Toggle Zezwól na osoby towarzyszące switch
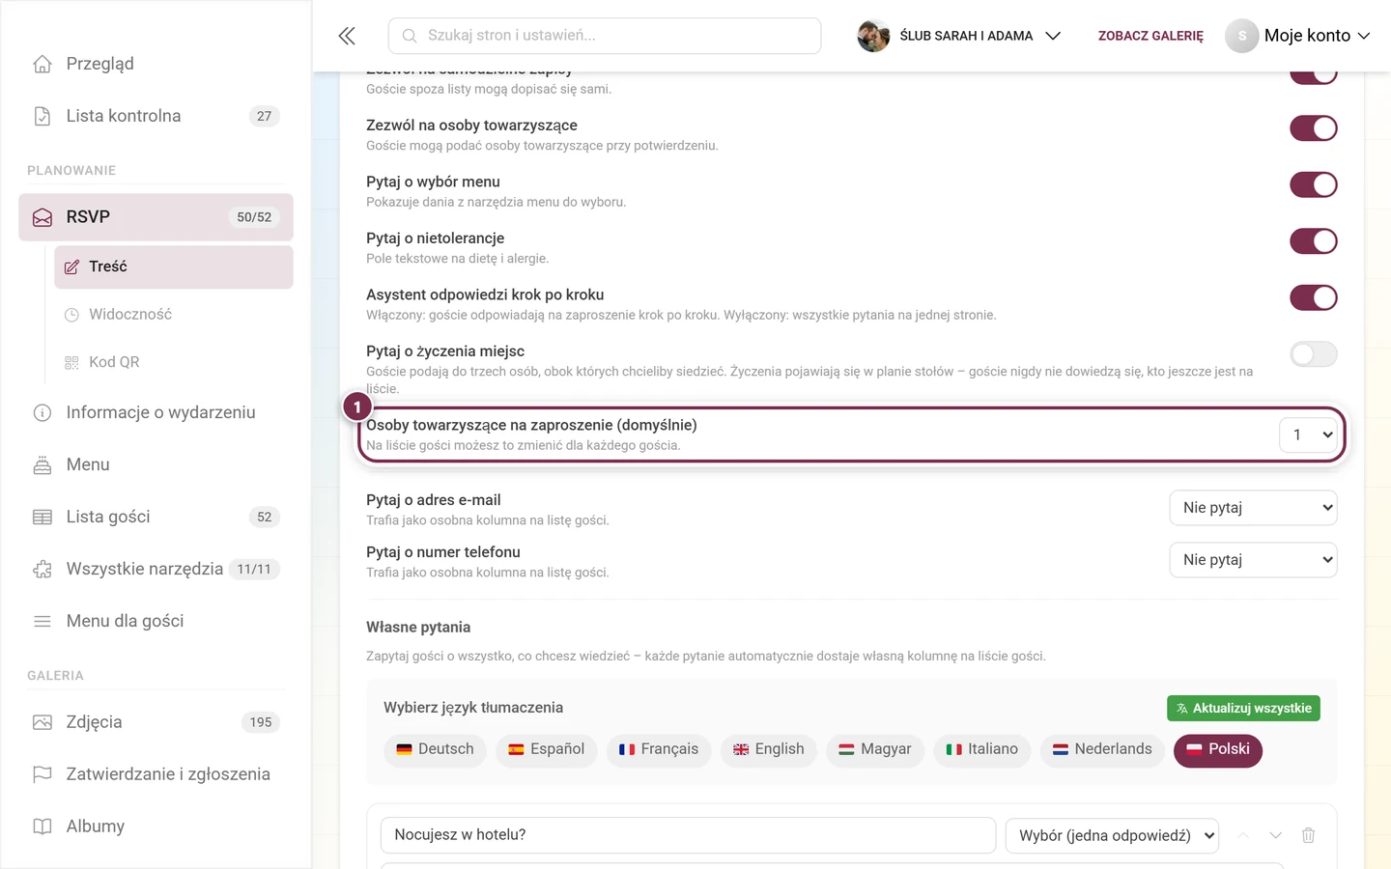The image size is (1391, 869). (x=1314, y=128)
